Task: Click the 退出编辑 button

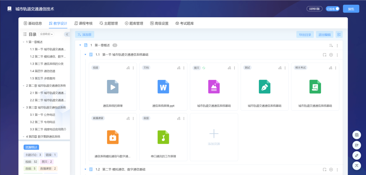Action: tap(324, 35)
